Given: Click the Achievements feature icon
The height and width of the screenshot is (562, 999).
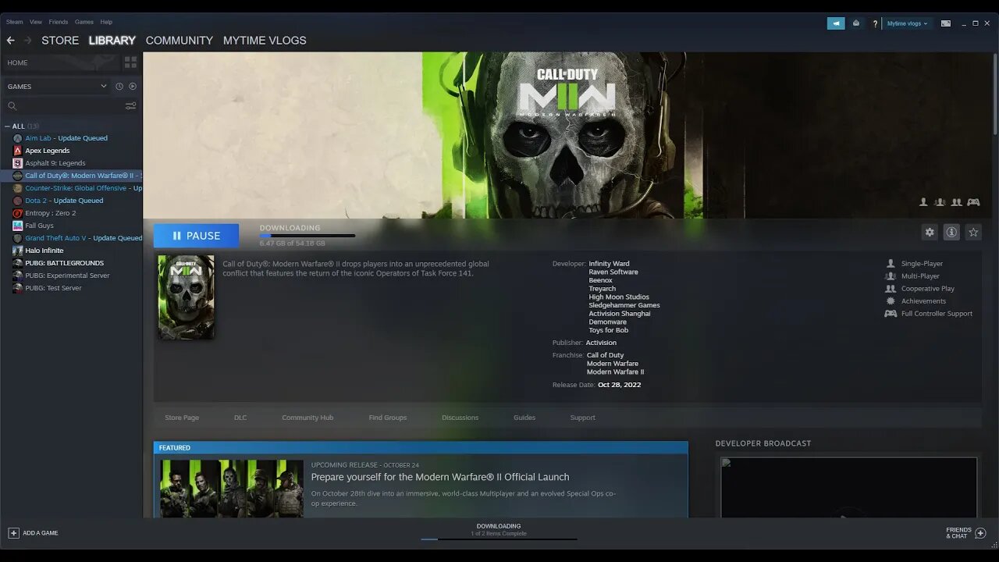Looking at the screenshot, I should click(891, 301).
